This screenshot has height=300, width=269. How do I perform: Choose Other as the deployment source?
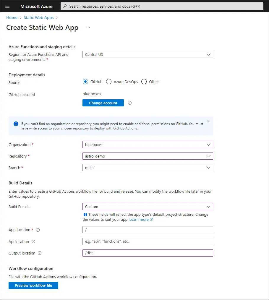click(x=144, y=82)
